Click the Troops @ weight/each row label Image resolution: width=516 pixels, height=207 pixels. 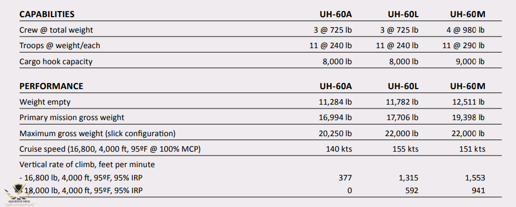point(59,46)
